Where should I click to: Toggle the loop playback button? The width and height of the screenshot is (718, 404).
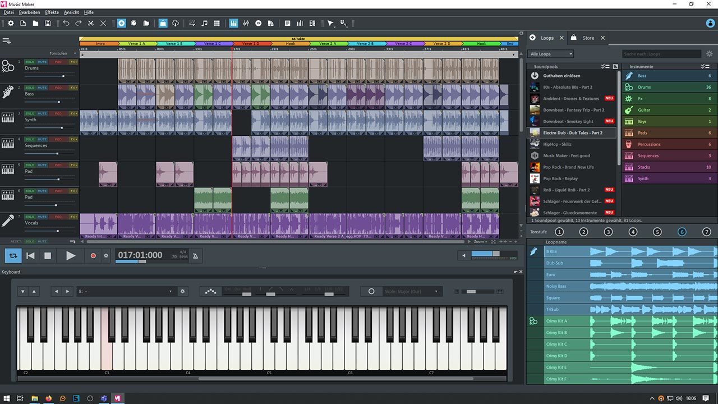click(13, 256)
